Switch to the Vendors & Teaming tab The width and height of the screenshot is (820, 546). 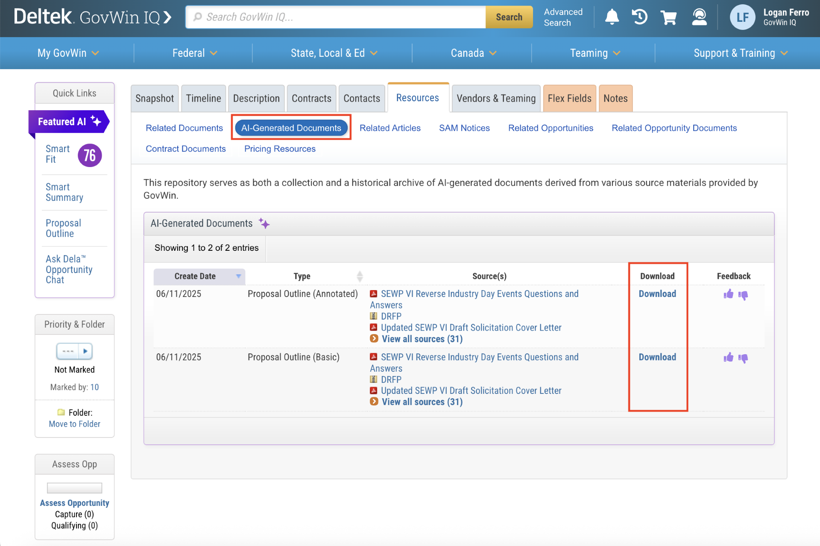[x=495, y=98]
